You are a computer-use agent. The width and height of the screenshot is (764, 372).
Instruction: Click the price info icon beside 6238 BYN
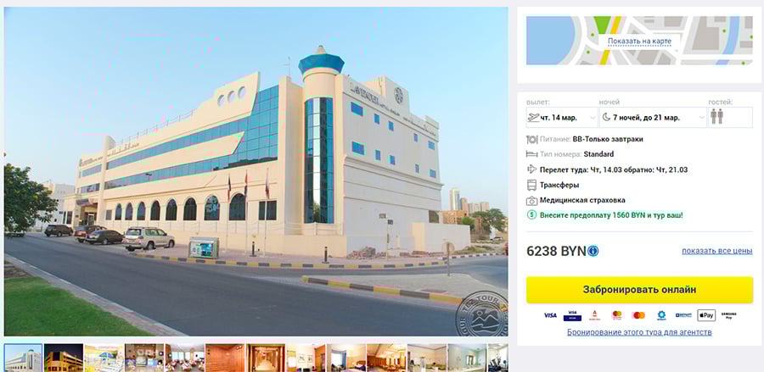pos(593,251)
